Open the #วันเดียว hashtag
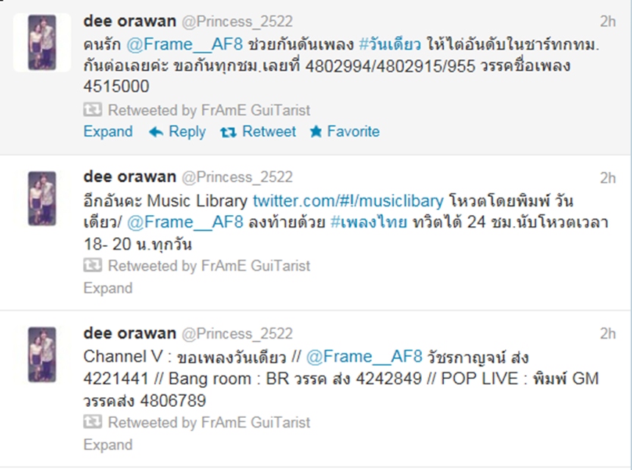The image size is (632, 470). pos(389,44)
